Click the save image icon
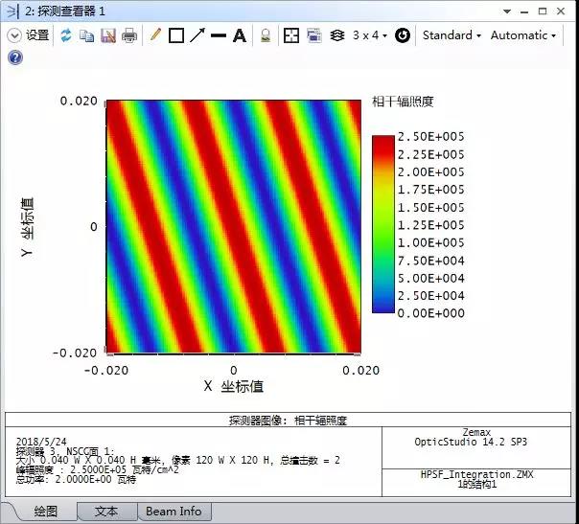The height and width of the screenshot is (524, 579). coord(108,35)
